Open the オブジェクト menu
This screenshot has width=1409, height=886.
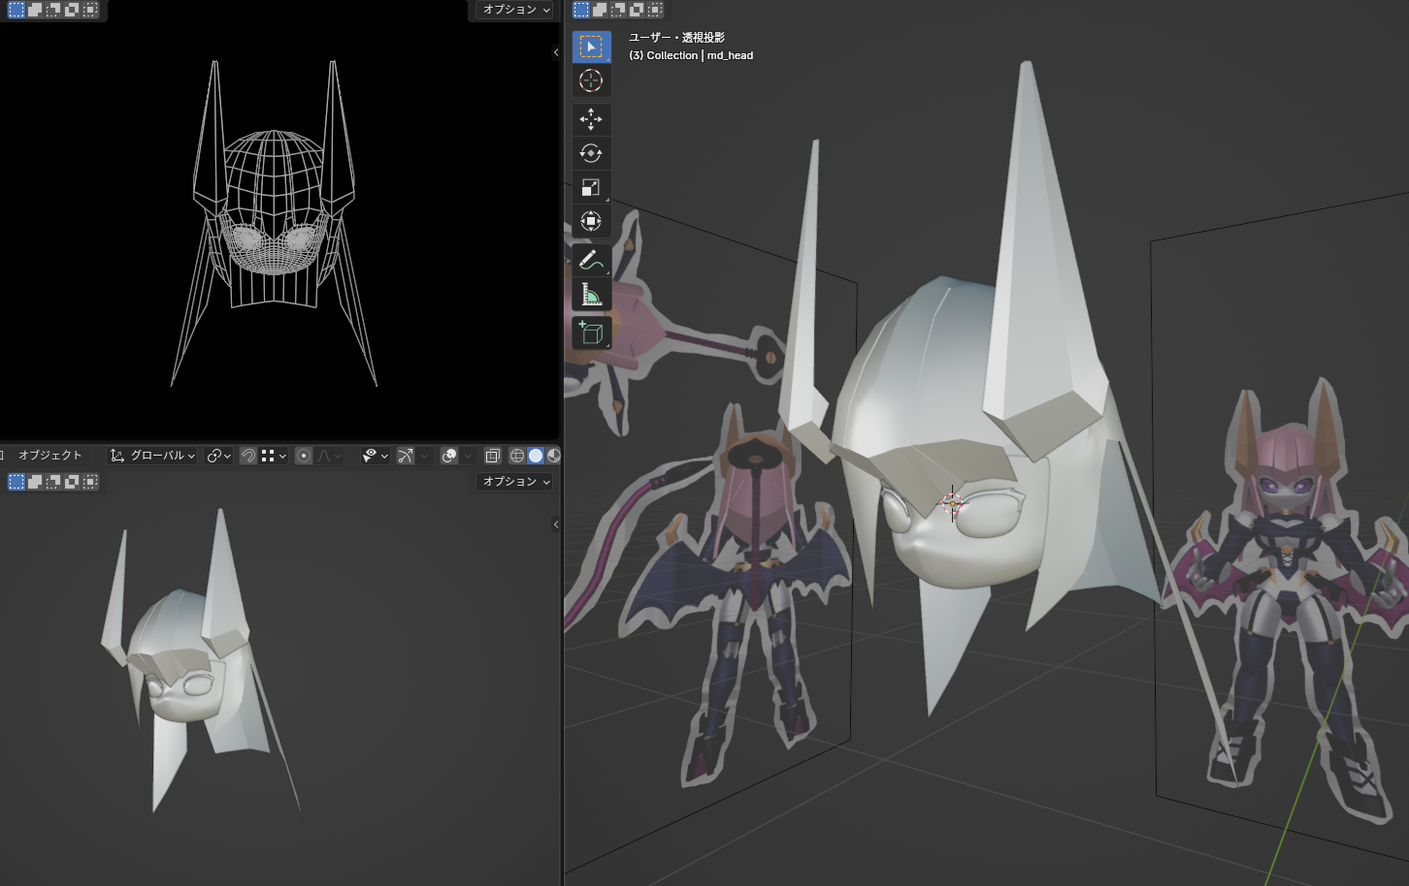50,456
